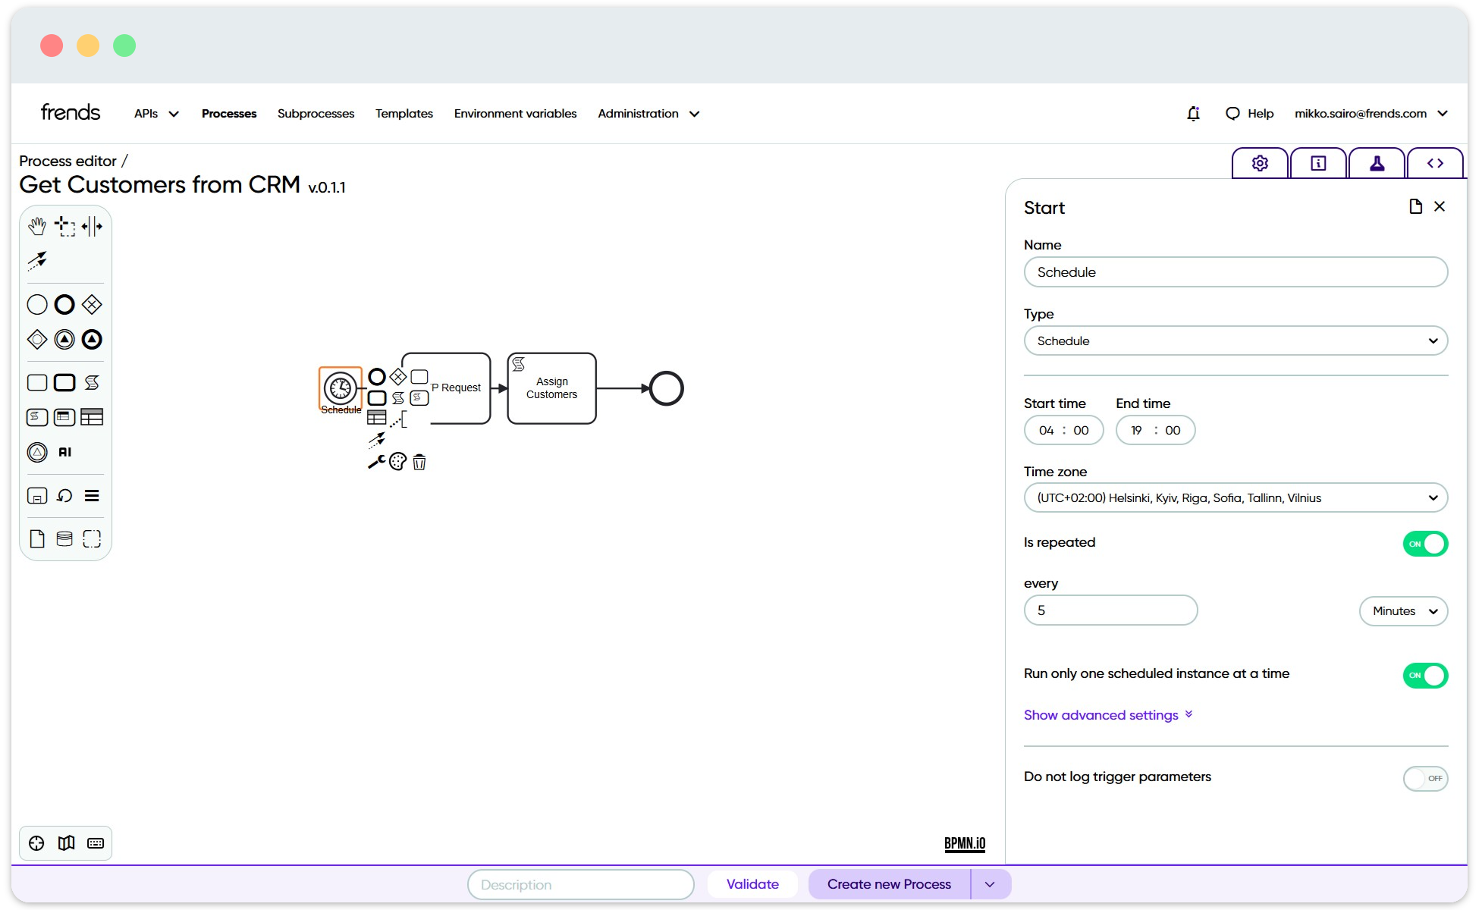Image resolution: width=1479 pixels, height=910 pixels.
Task: Select the end event shape in the palette
Action: click(64, 304)
